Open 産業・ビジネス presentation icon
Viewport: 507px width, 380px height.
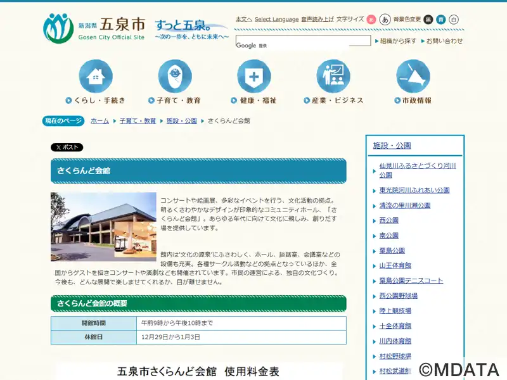coord(333,76)
